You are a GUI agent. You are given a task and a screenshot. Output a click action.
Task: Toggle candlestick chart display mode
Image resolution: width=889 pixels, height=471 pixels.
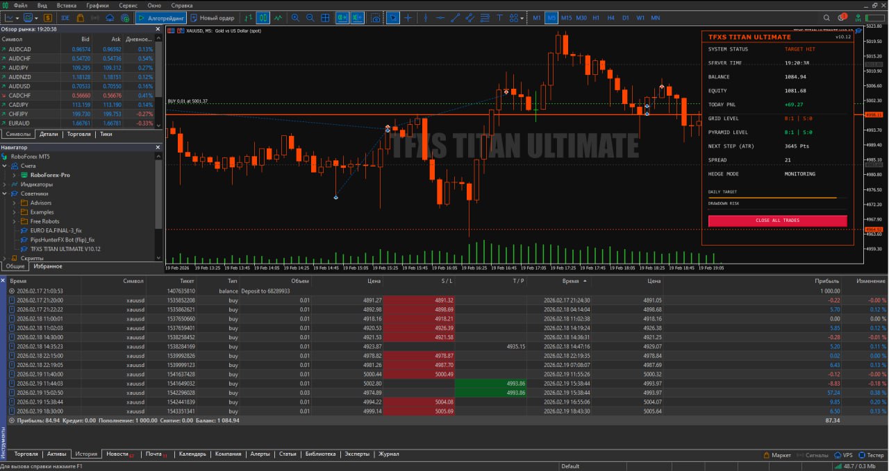[263, 18]
